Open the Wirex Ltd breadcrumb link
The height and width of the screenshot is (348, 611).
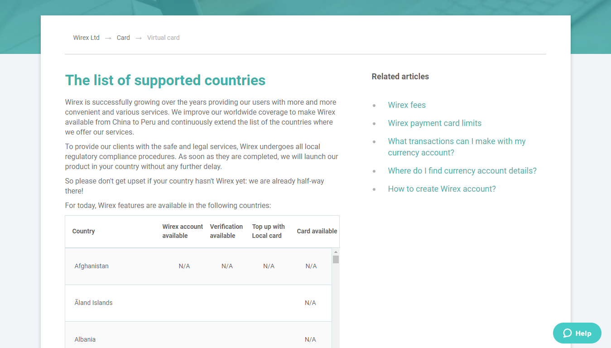(86, 38)
